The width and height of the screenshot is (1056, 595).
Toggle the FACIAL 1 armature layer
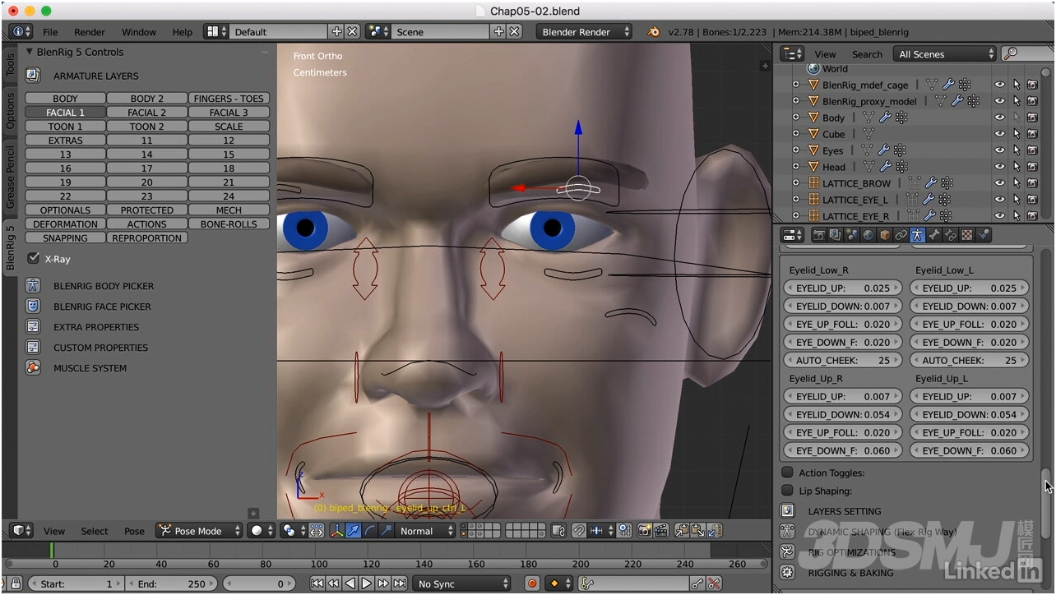point(65,113)
